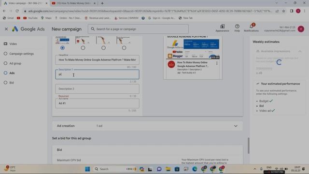The image size is (309, 174).
Task: Open the video preview three-dot menu
Action: (x=217, y=63)
